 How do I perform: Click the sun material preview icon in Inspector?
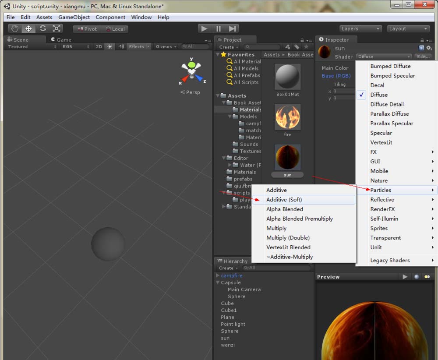324,52
